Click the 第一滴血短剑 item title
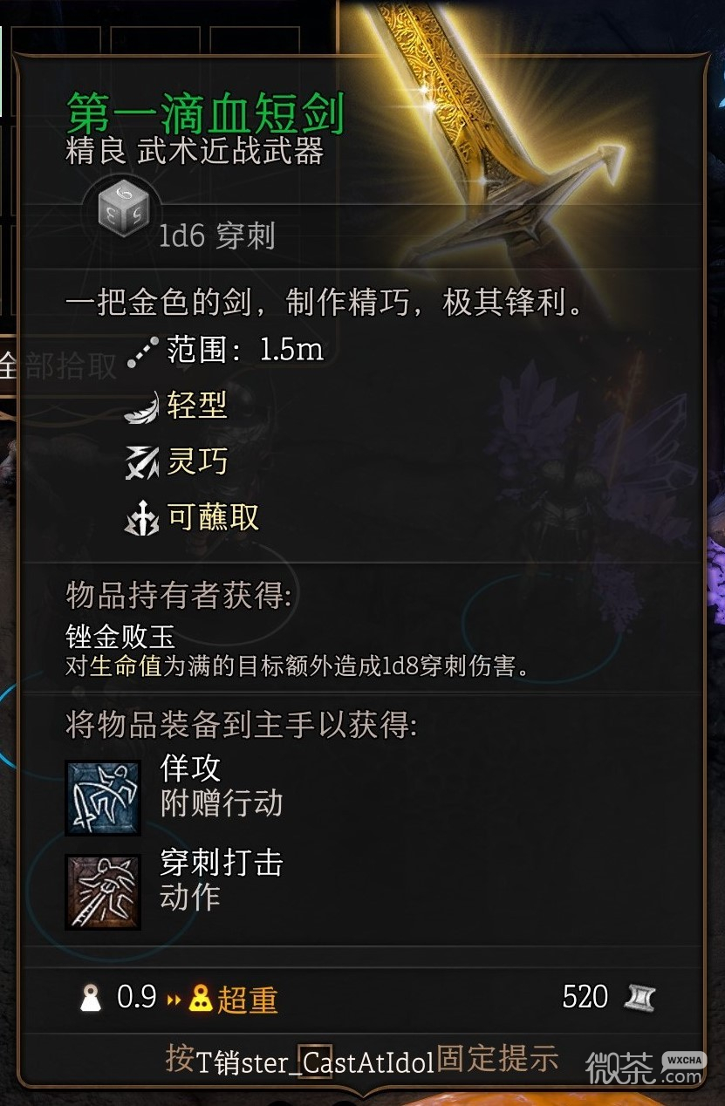725x1106 pixels. (x=206, y=113)
